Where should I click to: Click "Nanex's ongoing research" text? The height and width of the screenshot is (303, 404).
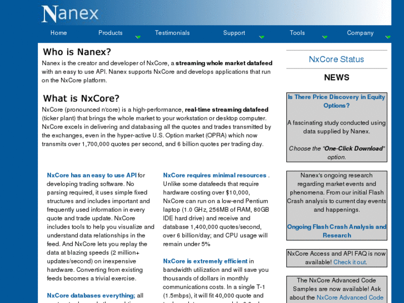[x=336, y=175]
